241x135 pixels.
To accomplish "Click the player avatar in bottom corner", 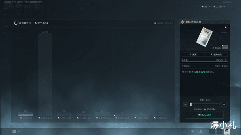I will (x=227, y=131).
